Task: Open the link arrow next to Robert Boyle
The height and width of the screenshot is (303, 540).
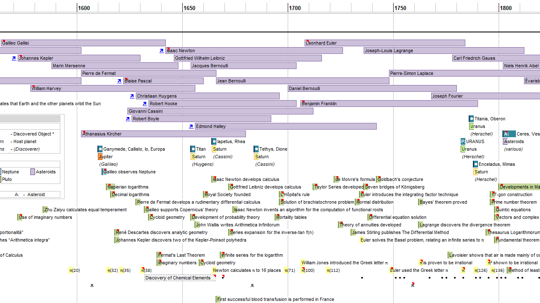Action: (x=128, y=119)
